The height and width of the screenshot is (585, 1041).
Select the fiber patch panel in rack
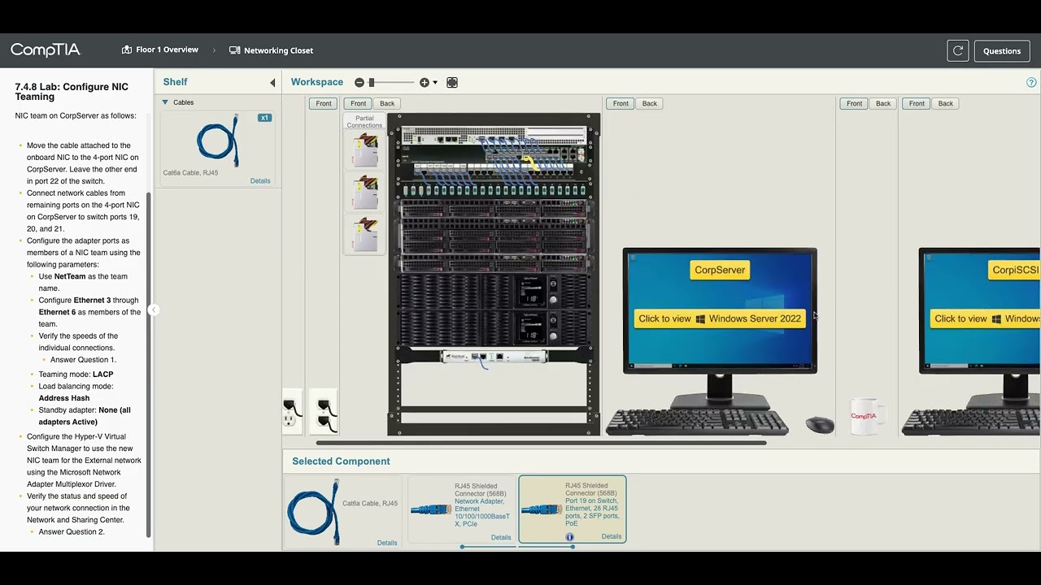pyautogui.click(x=494, y=190)
